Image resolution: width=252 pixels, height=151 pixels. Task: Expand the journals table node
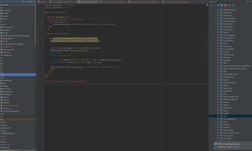(218, 52)
